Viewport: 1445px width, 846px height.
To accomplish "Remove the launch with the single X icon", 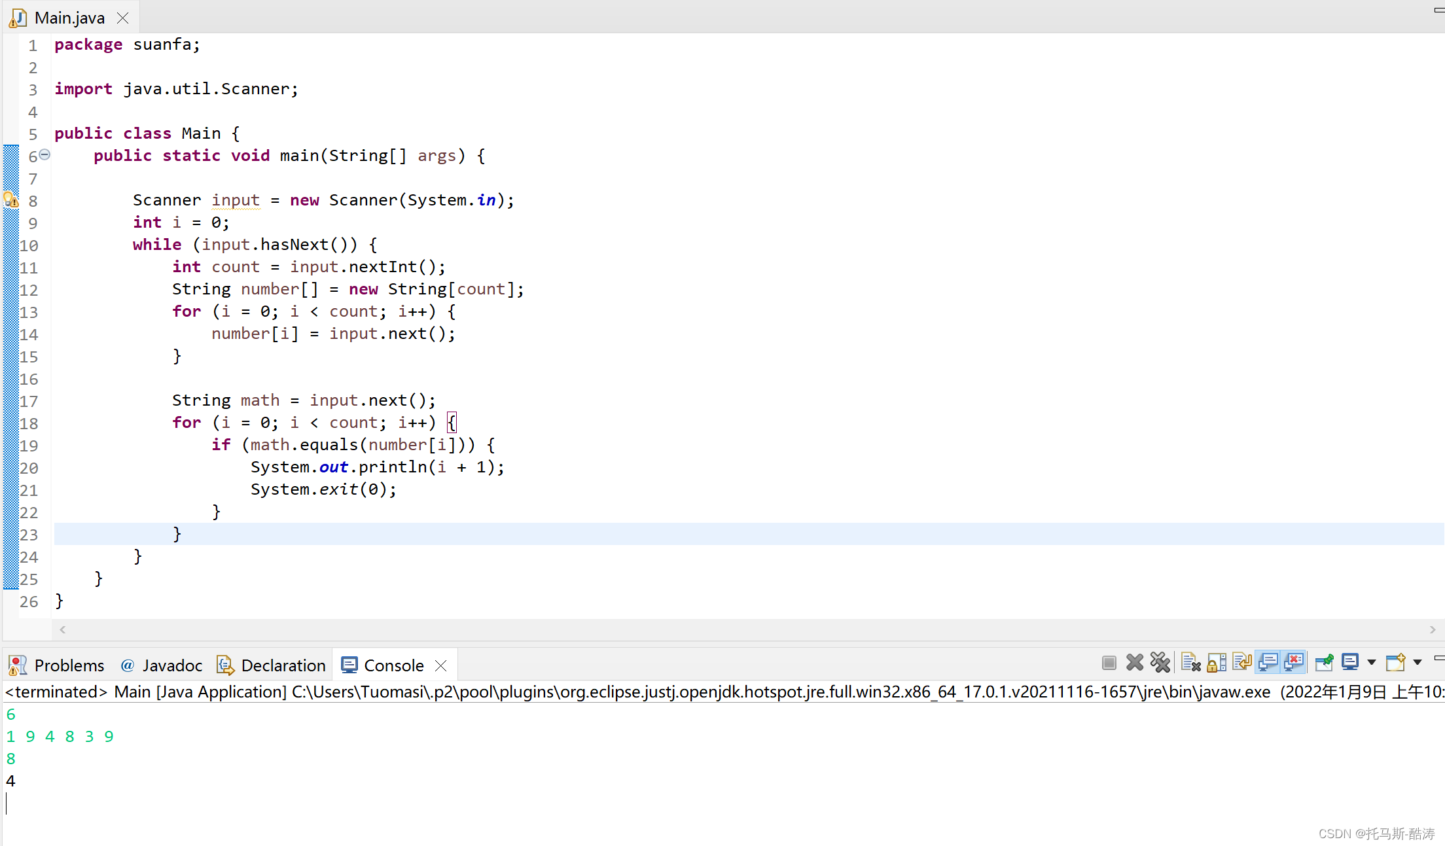I will tap(1135, 663).
